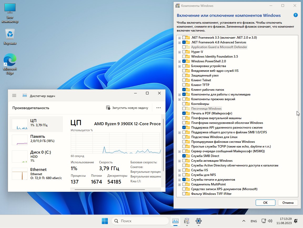Expand .NET Framework 4.8 Advanced Services node
The image size is (303, 228).
click(x=180, y=43)
